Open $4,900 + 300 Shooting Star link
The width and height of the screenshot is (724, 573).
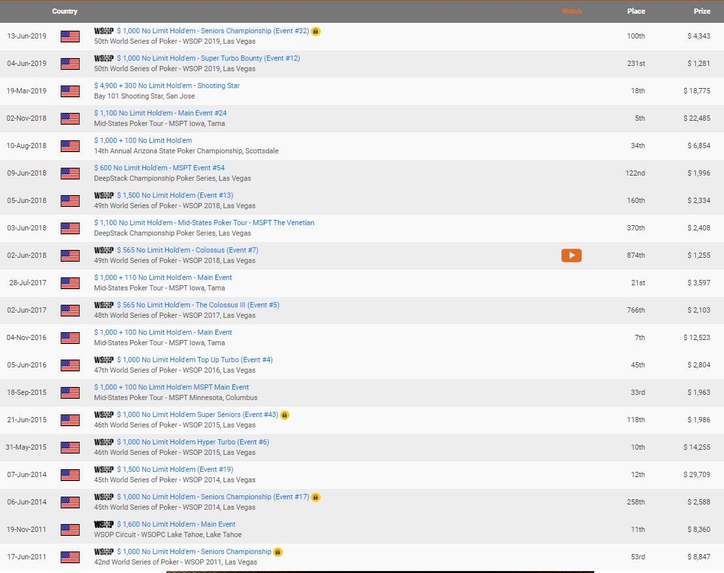(x=166, y=85)
